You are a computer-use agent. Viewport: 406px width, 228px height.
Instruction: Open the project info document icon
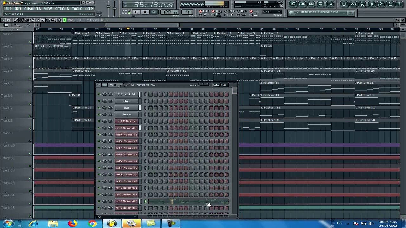390,4
